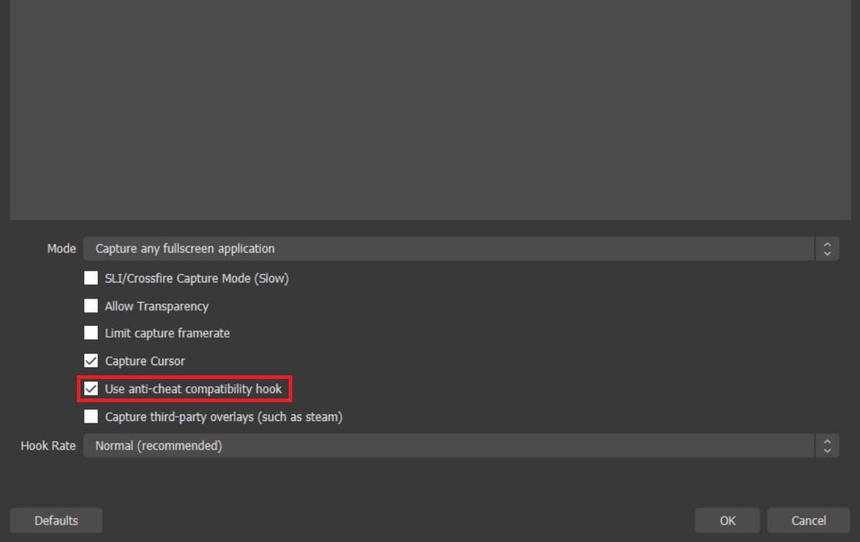
Task: Enable SLI/Crossfire Capture Mode (Slow)
Action: pyautogui.click(x=91, y=278)
